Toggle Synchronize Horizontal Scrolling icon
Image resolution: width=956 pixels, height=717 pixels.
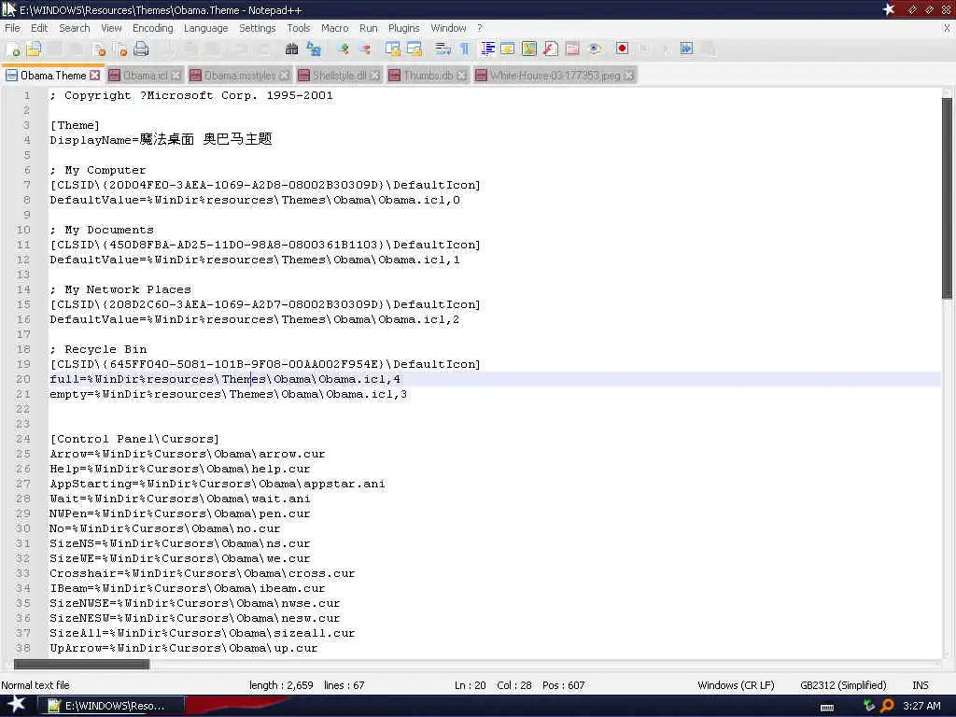(415, 49)
